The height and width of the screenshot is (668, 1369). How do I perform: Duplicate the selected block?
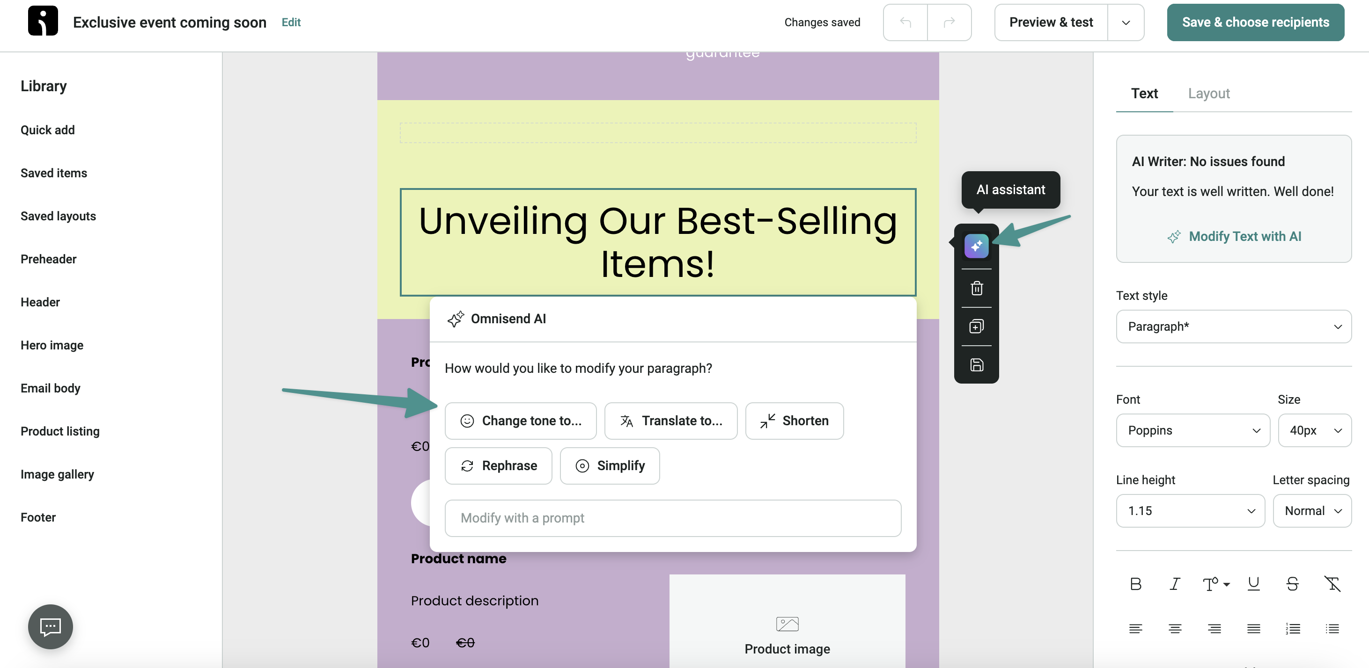(x=976, y=327)
